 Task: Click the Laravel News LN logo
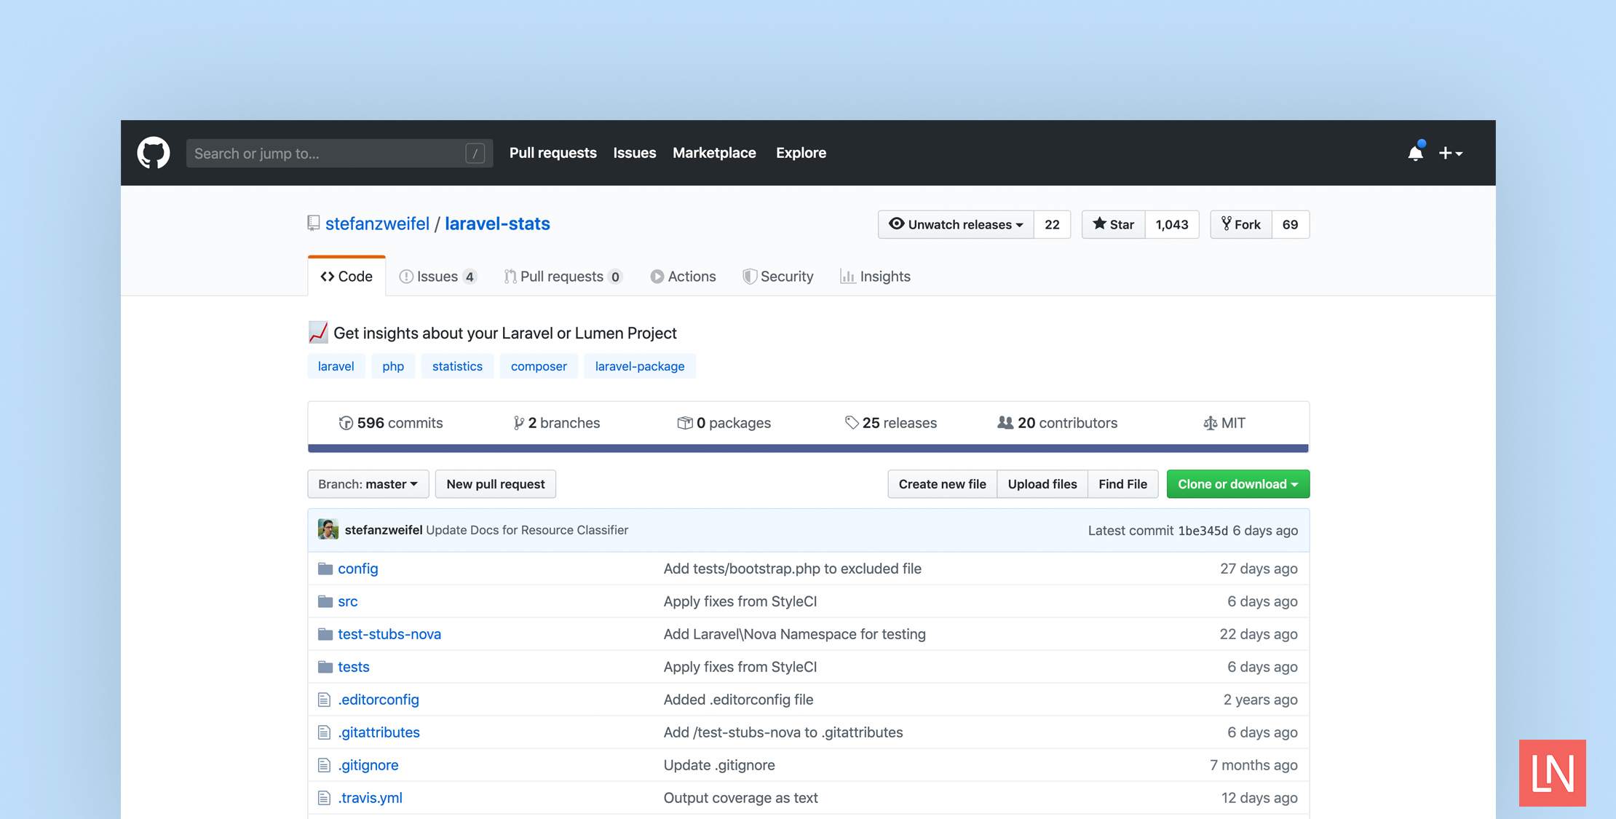(1552, 773)
